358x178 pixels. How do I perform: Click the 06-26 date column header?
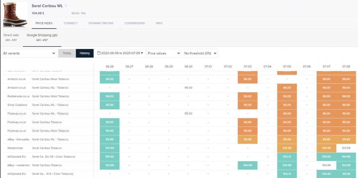pyautogui.click(x=109, y=67)
